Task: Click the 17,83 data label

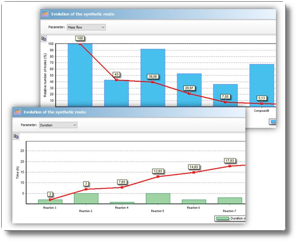Action: [x=230, y=161]
